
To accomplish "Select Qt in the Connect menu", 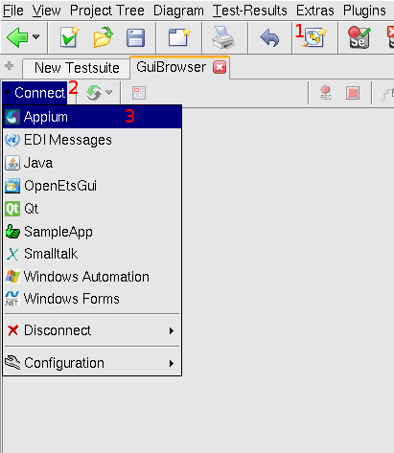I will click(92, 209).
